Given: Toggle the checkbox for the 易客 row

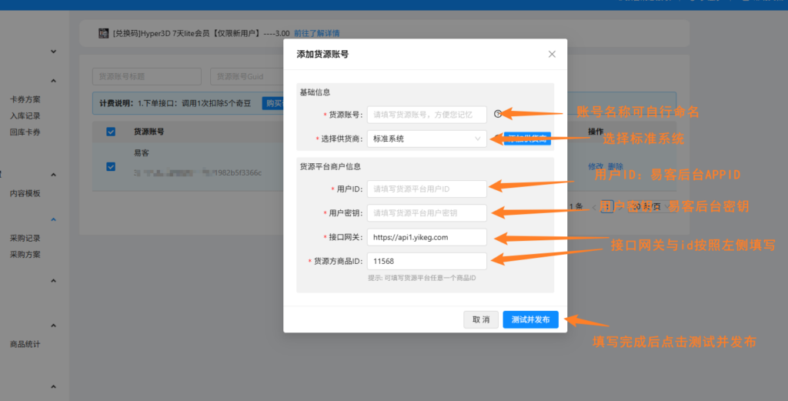Looking at the screenshot, I should 111,167.
